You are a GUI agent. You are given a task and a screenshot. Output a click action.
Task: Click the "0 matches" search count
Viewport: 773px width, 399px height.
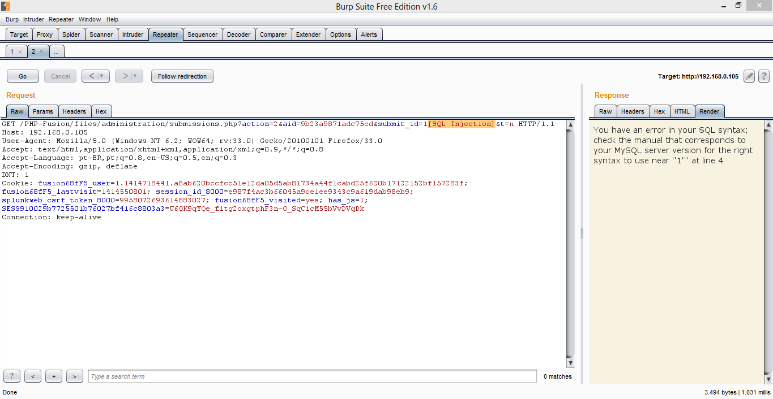(x=558, y=376)
